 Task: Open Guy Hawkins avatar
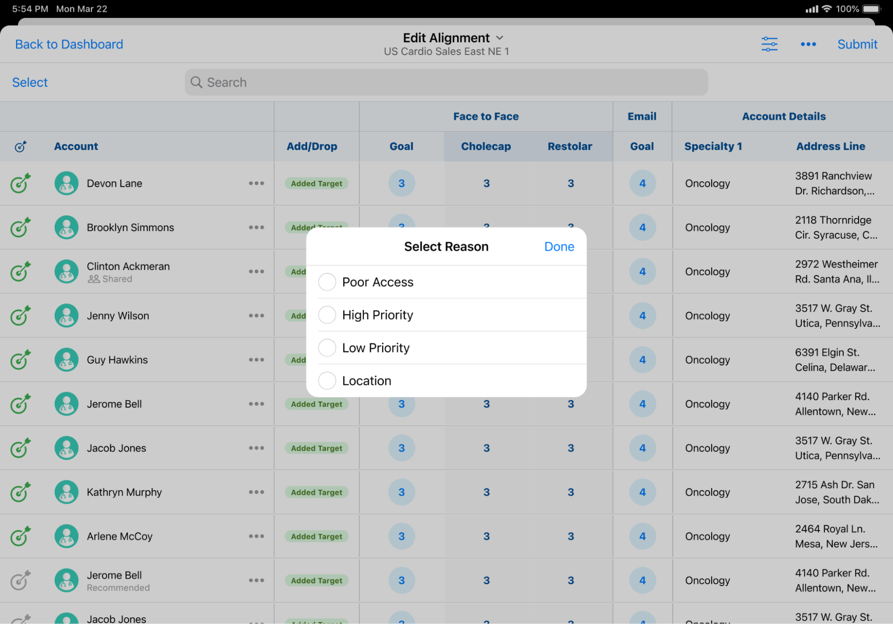[67, 360]
